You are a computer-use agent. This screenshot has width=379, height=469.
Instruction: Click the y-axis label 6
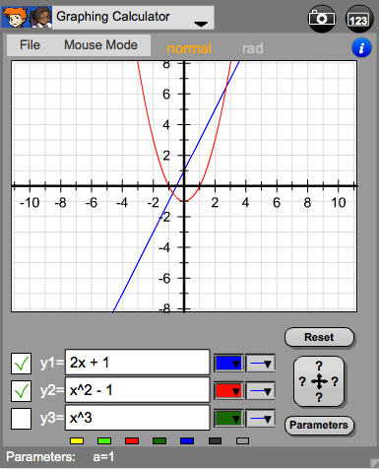[x=166, y=95]
